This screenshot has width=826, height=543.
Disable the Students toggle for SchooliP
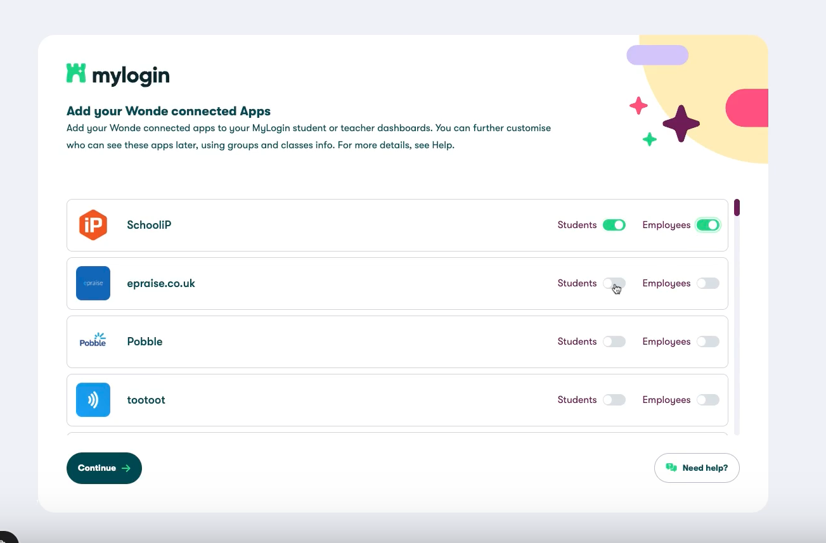pyautogui.click(x=614, y=225)
